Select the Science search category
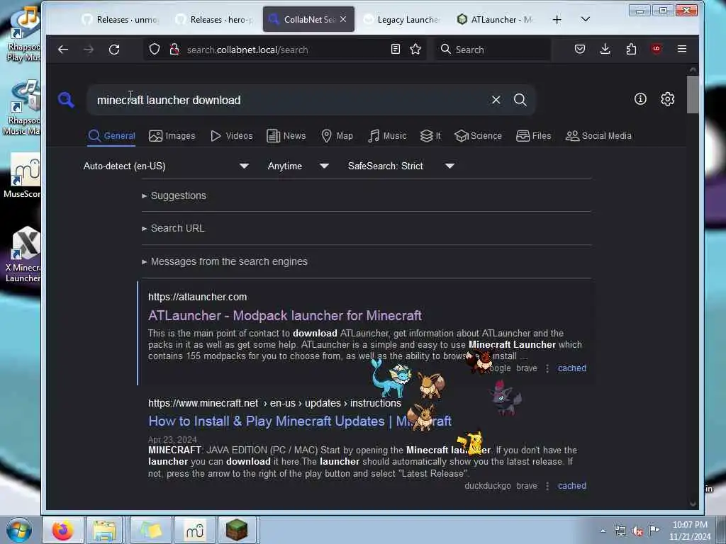726x544 pixels. click(478, 136)
